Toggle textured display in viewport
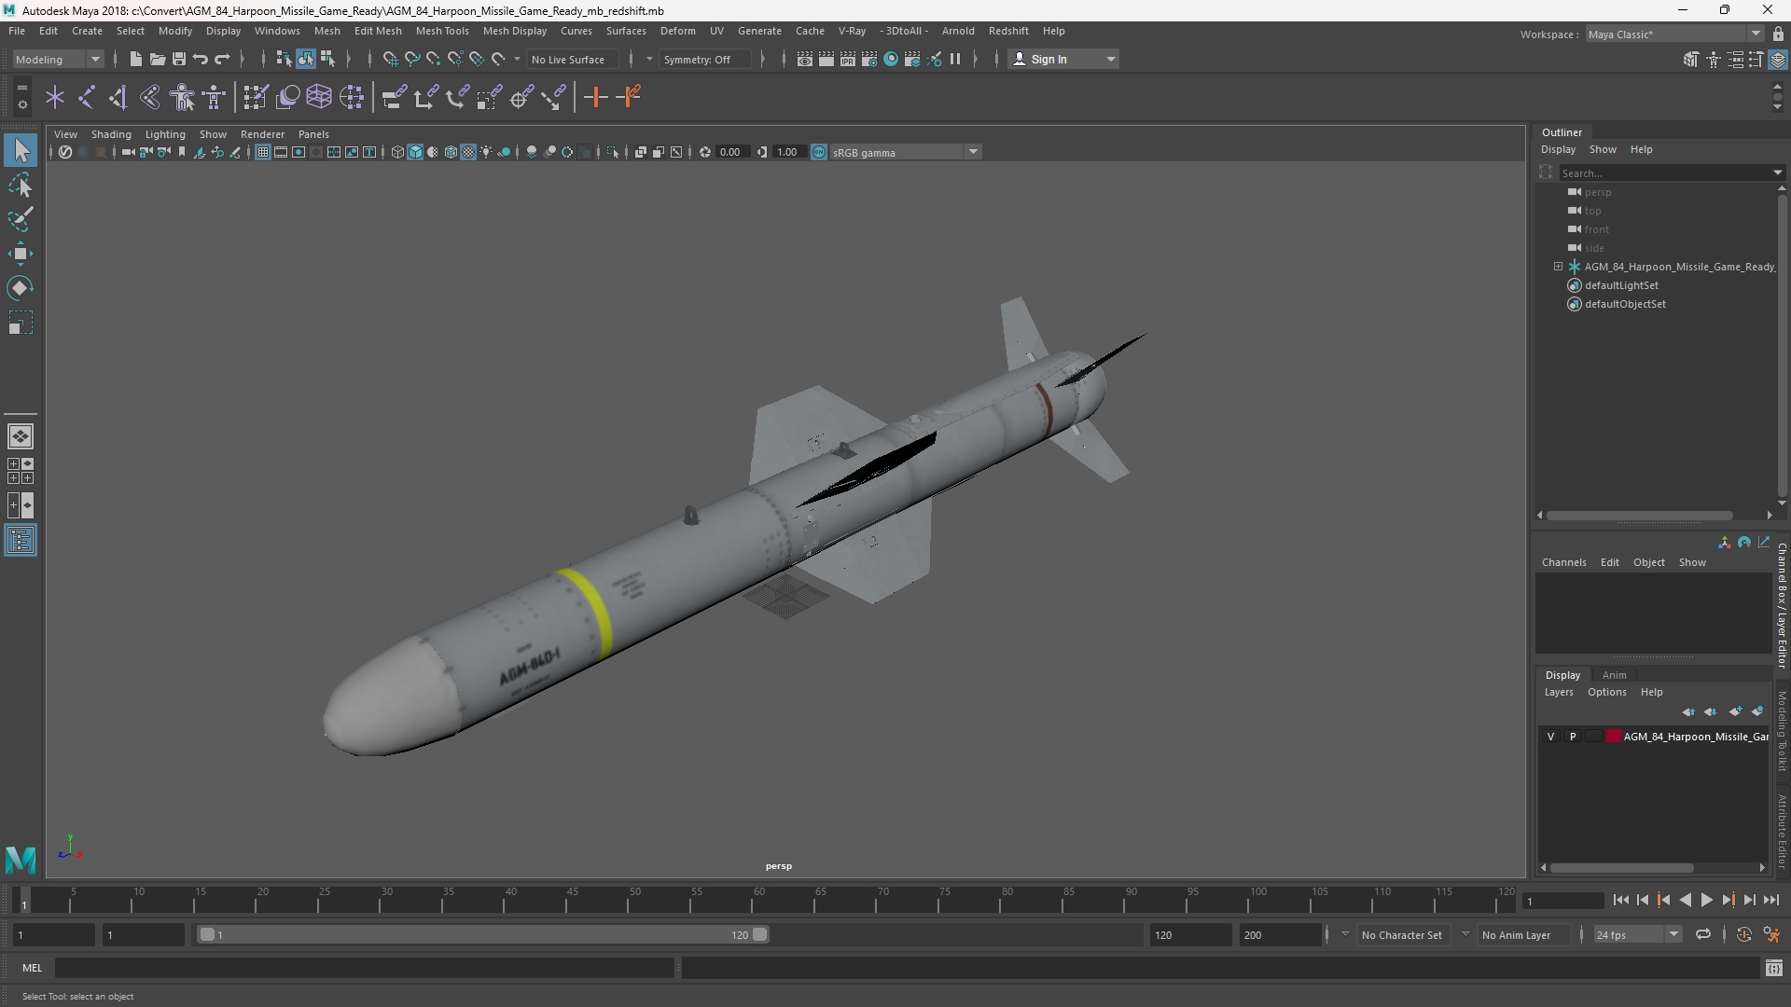The height and width of the screenshot is (1007, 1791). point(468,152)
